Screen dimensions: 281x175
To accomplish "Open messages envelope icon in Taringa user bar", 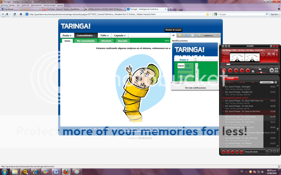I will tap(192, 35).
